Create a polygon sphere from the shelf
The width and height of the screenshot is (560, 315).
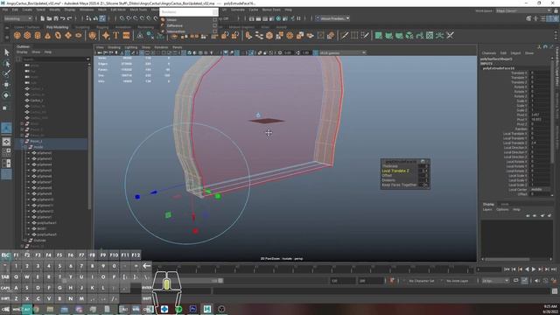[17, 35]
